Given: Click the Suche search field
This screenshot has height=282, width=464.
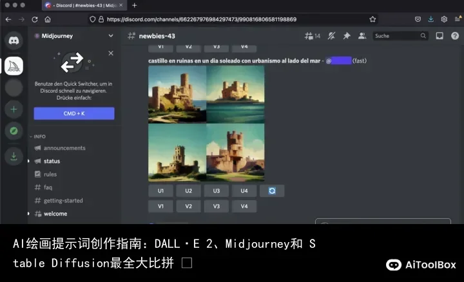Looking at the screenshot, I should point(400,36).
